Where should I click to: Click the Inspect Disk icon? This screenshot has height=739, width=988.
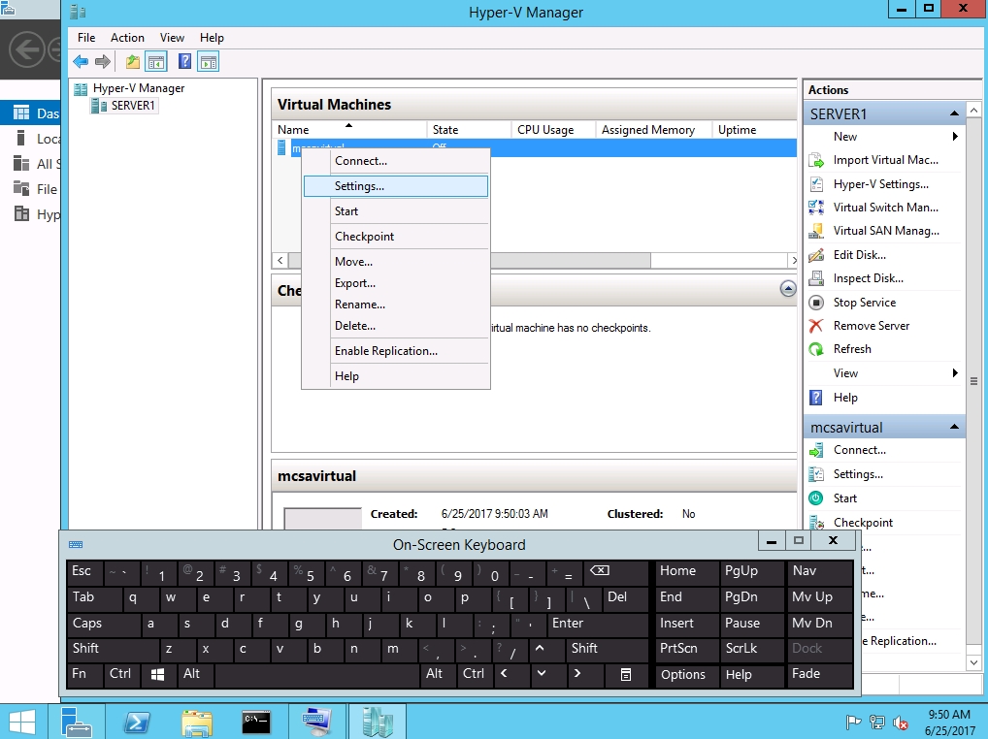(x=816, y=278)
